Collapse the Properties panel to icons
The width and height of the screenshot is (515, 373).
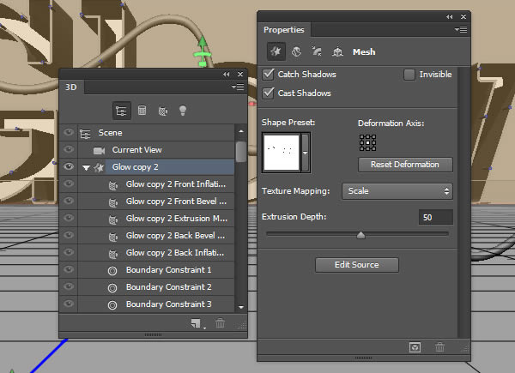tap(449, 17)
